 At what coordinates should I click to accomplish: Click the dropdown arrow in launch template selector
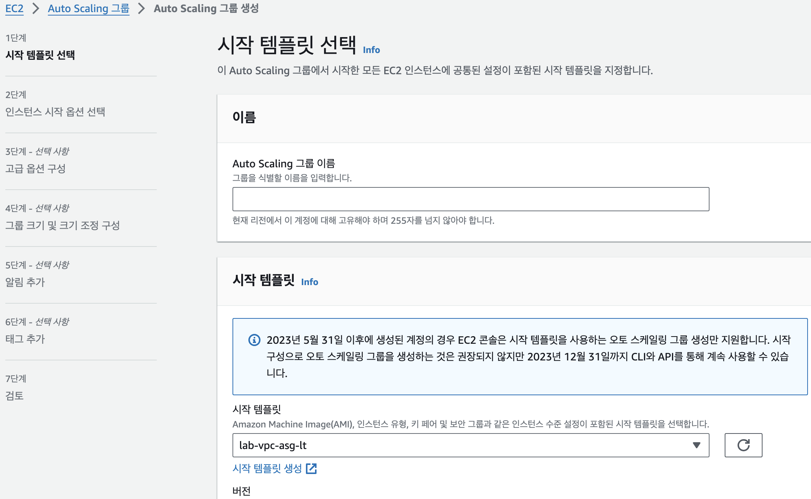coord(696,445)
